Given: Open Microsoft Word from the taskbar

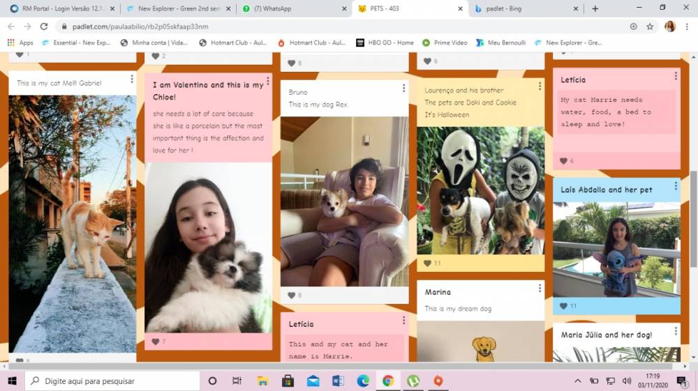Looking at the screenshot, I should [338, 381].
